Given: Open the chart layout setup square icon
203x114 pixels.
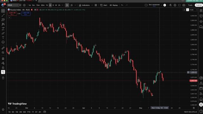Looking at the screenshot, I should [146, 5].
